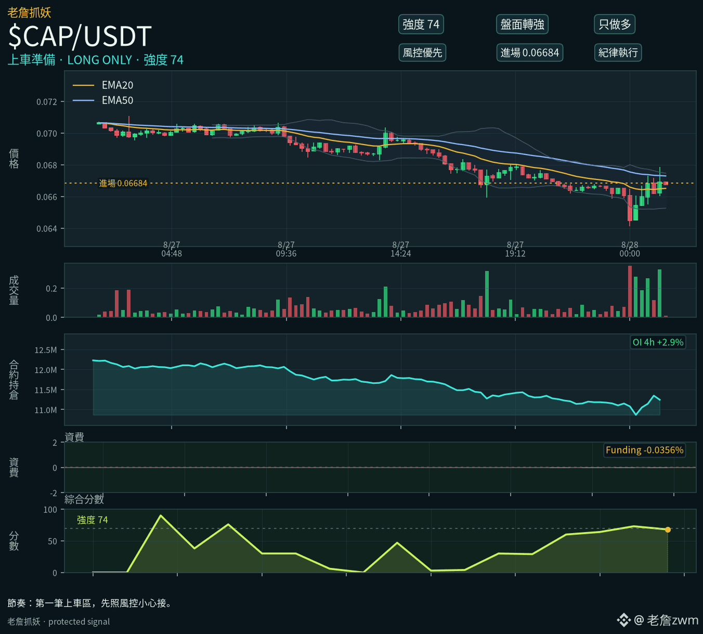The width and height of the screenshot is (703, 634).
Task: Click the 0.070 price axis label
Action: click(47, 134)
